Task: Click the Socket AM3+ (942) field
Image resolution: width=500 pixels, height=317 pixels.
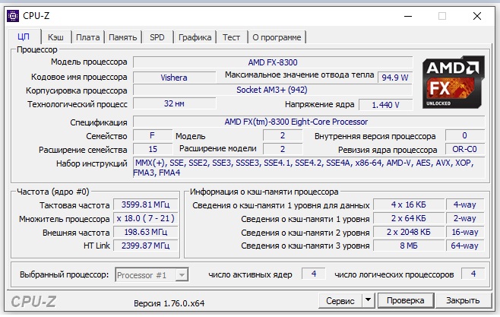Action: (x=273, y=90)
